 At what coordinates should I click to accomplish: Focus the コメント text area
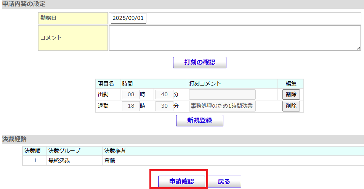tap(234, 38)
